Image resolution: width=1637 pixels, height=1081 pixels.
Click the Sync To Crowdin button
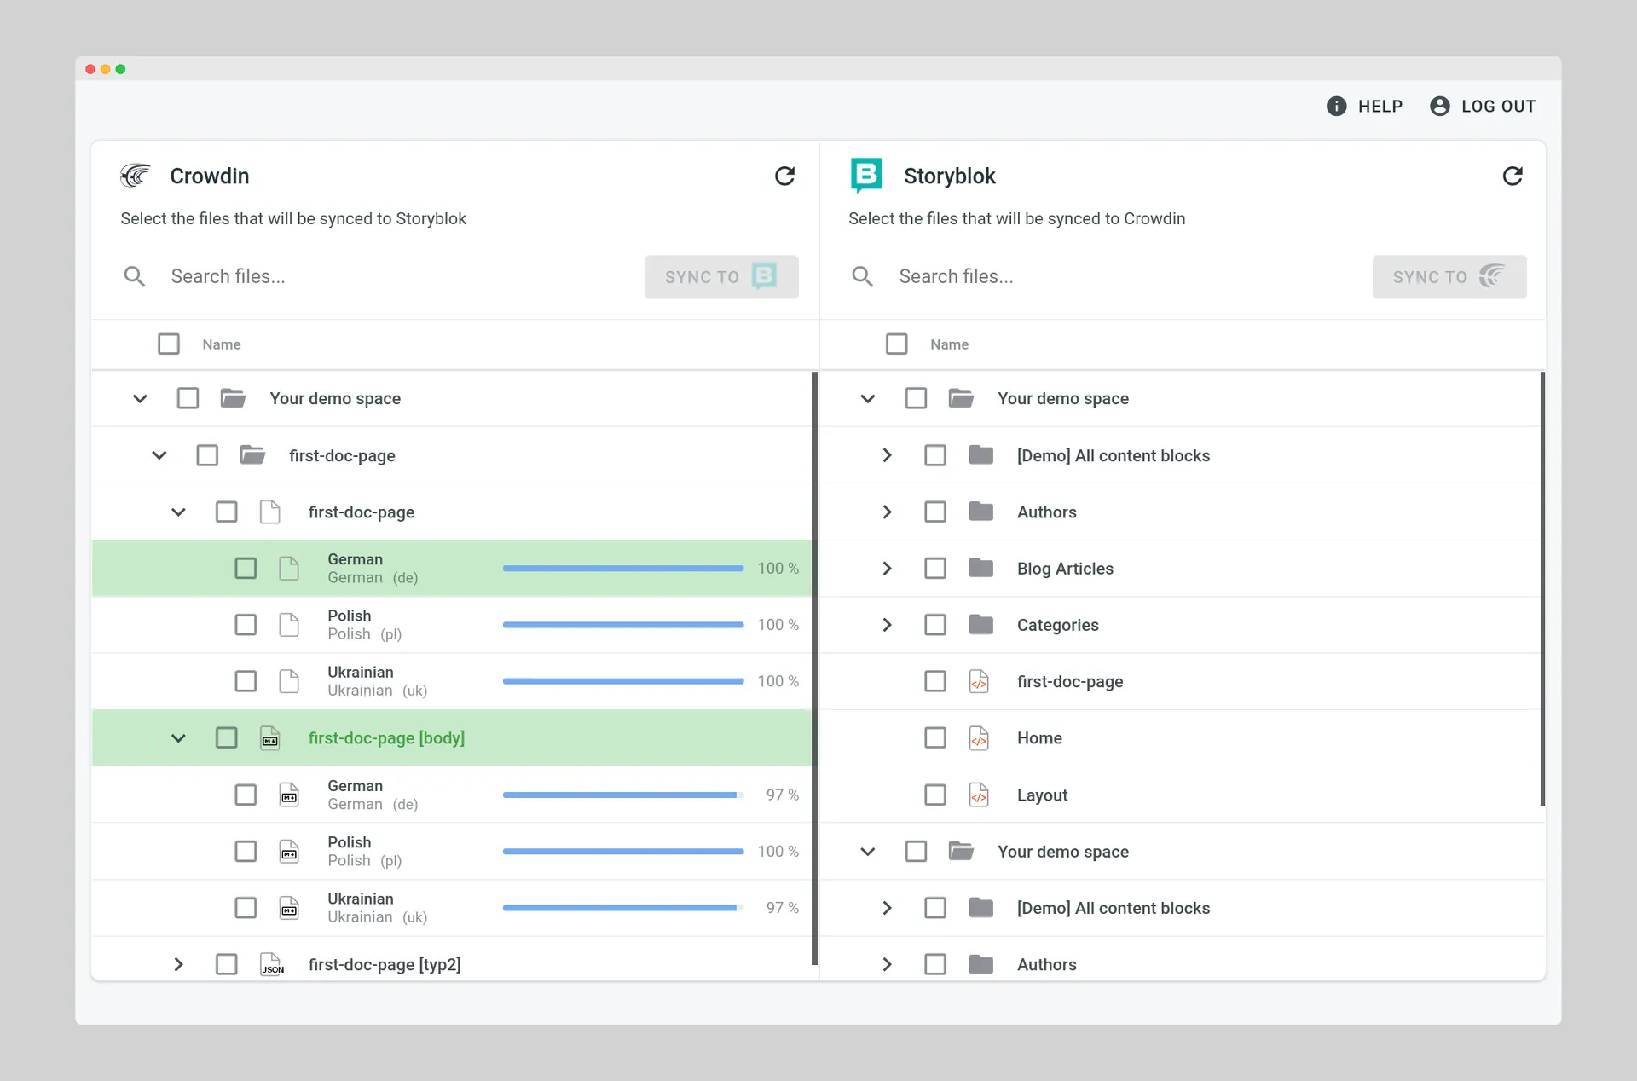1449,276
